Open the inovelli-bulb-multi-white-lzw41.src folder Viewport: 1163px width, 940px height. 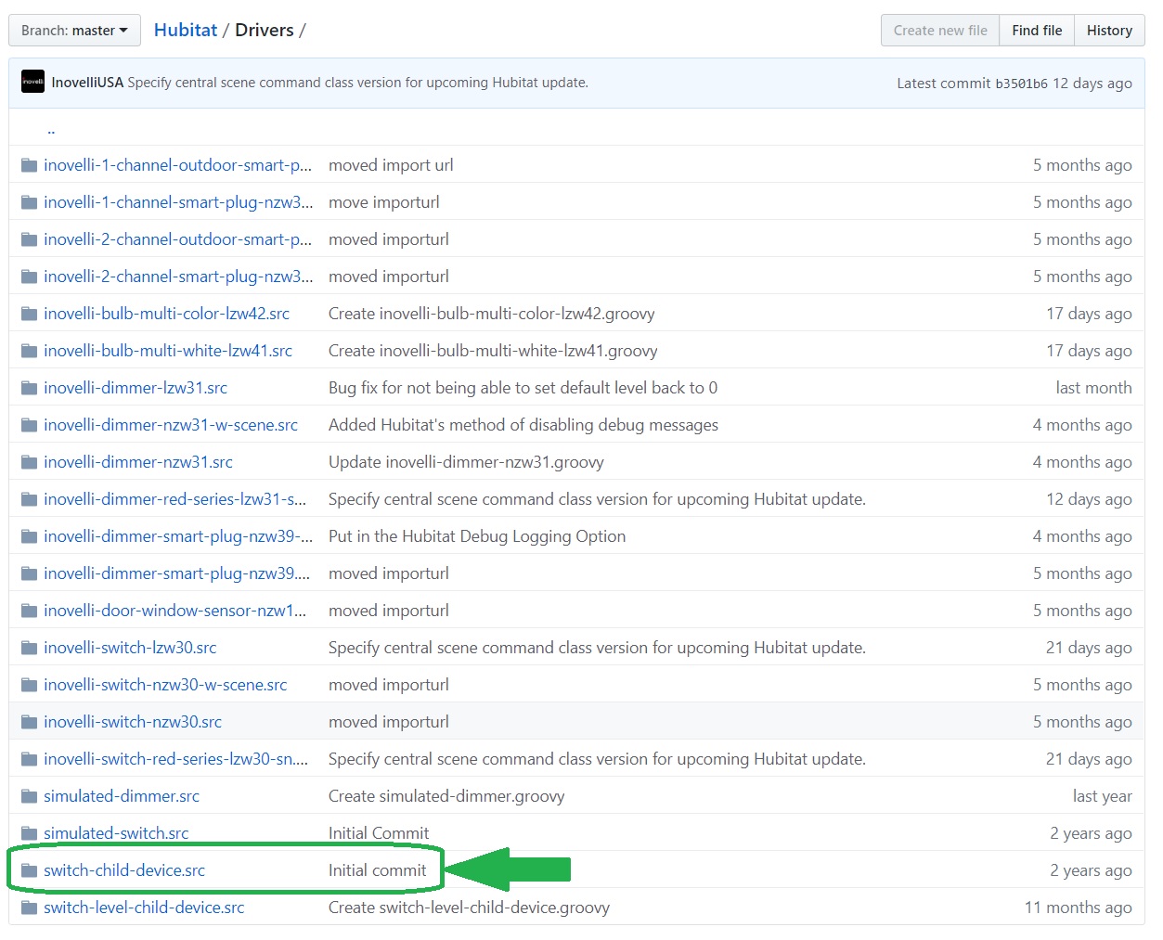click(x=168, y=351)
